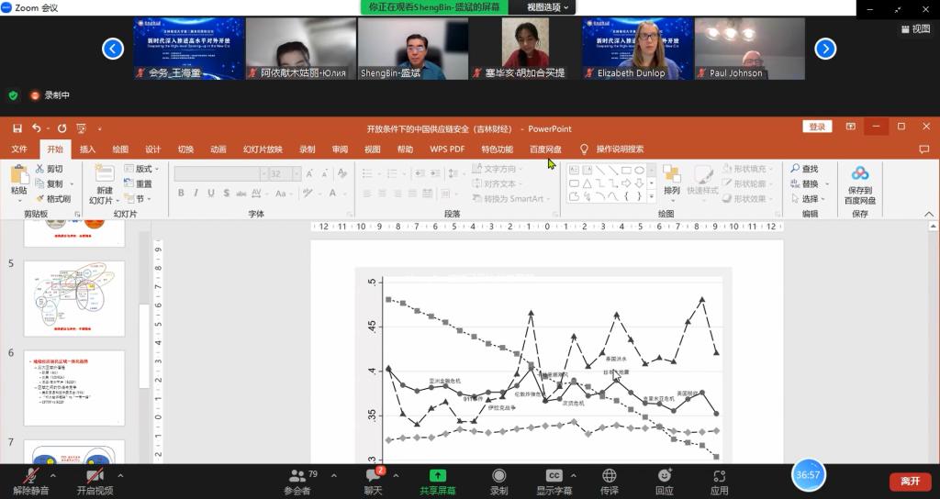Viewport: 940px width, 499px height.
Task: Click the red 离开 leave button
Action: (x=910, y=482)
